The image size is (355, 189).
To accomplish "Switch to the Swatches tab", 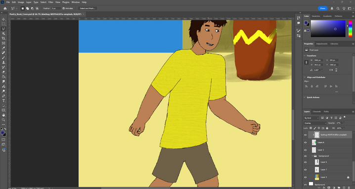I will (x=316, y=16).
